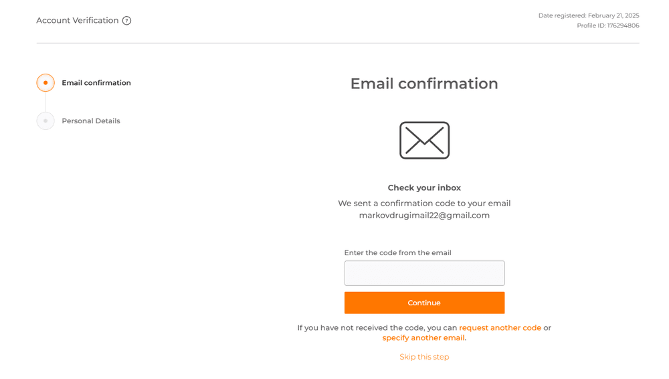Click the We sent a confirmation code sentence
669x379 pixels.
click(x=425, y=204)
